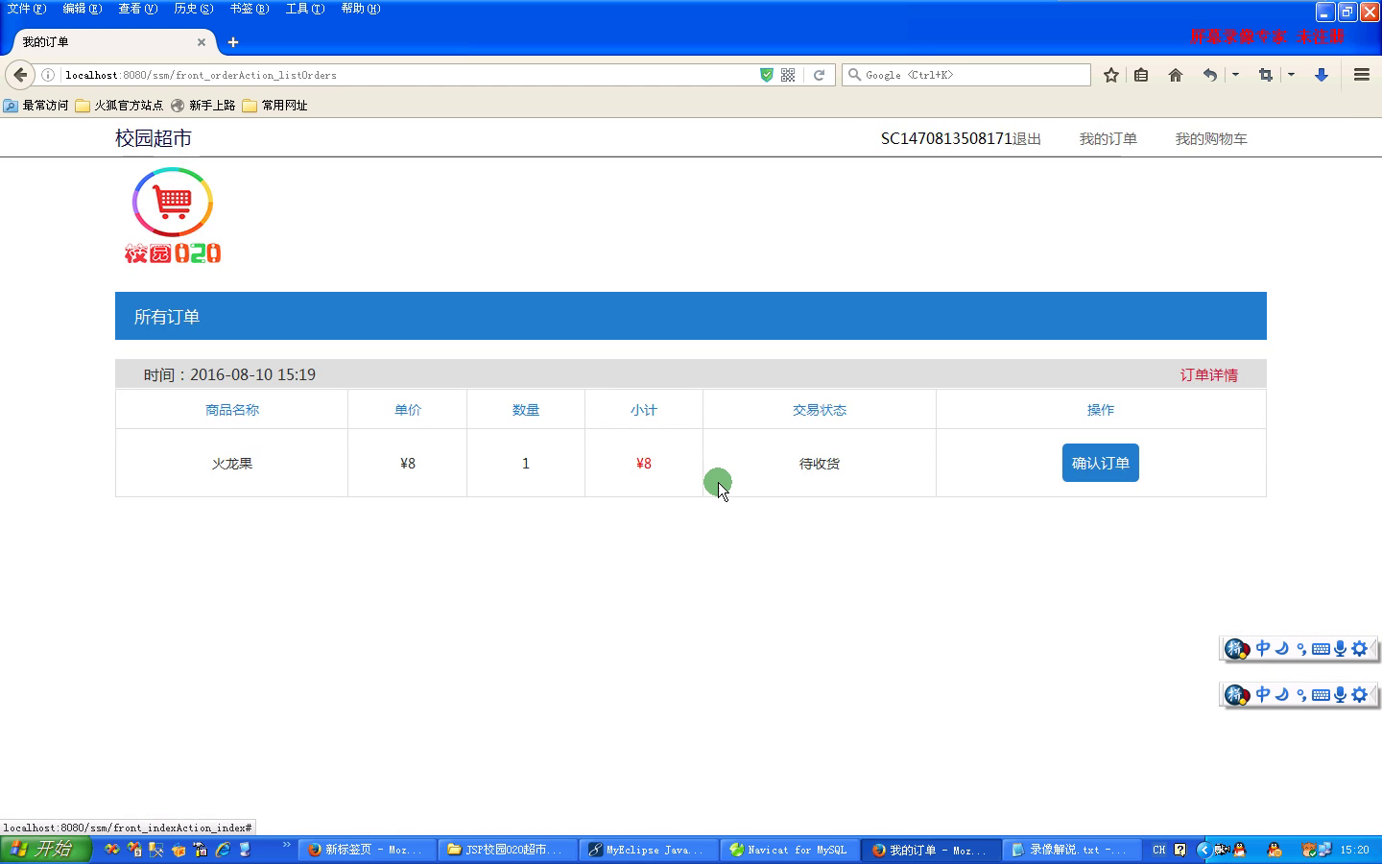Open 我的订单 in the site navigation
The width and height of the screenshot is (1382, 864).
[1108, 139]
